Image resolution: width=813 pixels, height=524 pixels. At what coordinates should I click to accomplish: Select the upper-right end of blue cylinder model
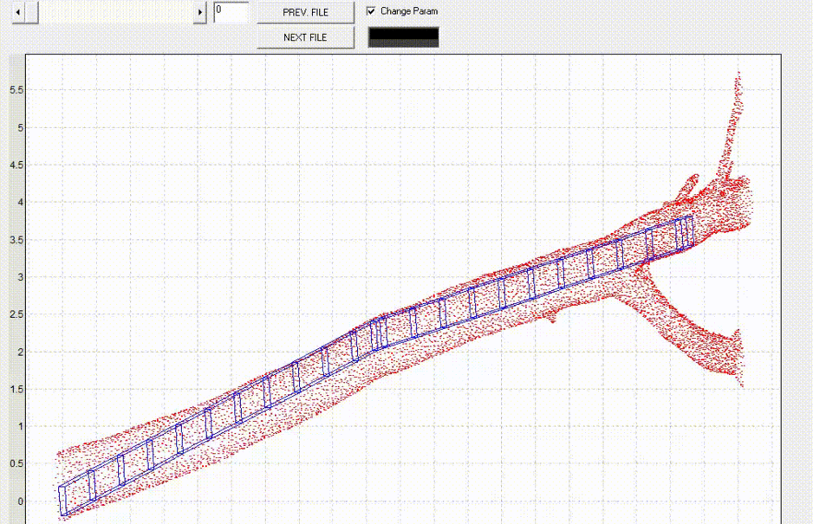pyautogui.click(x=686, y=231)
